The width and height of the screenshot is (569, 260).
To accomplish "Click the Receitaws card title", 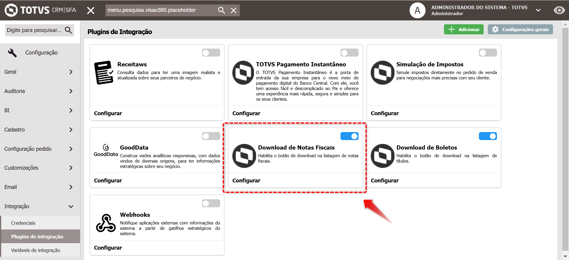I will tap(132, 64).
